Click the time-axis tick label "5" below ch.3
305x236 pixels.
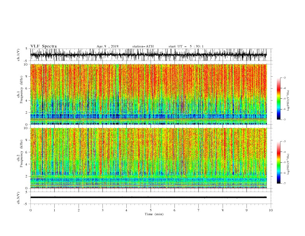(151, 210)
